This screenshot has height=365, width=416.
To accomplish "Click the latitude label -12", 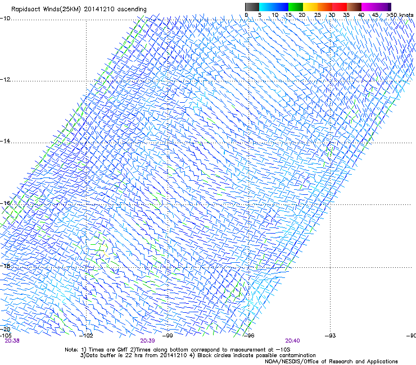I will pyautogui.click(x=5, y=80).
